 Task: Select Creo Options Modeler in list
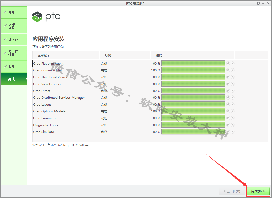point(50,111)
